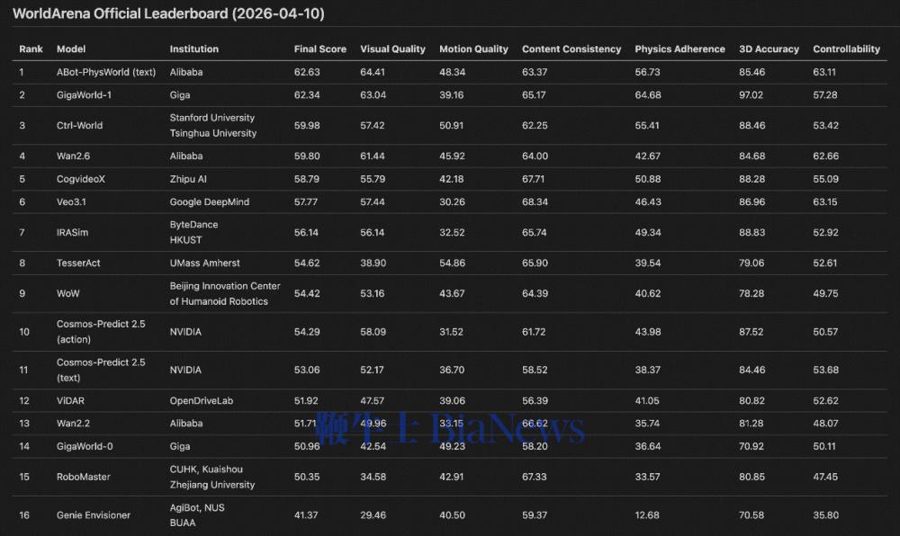900x536 pixels.
Task: Click the Institution column header
Action: click(x=194, y=49)
